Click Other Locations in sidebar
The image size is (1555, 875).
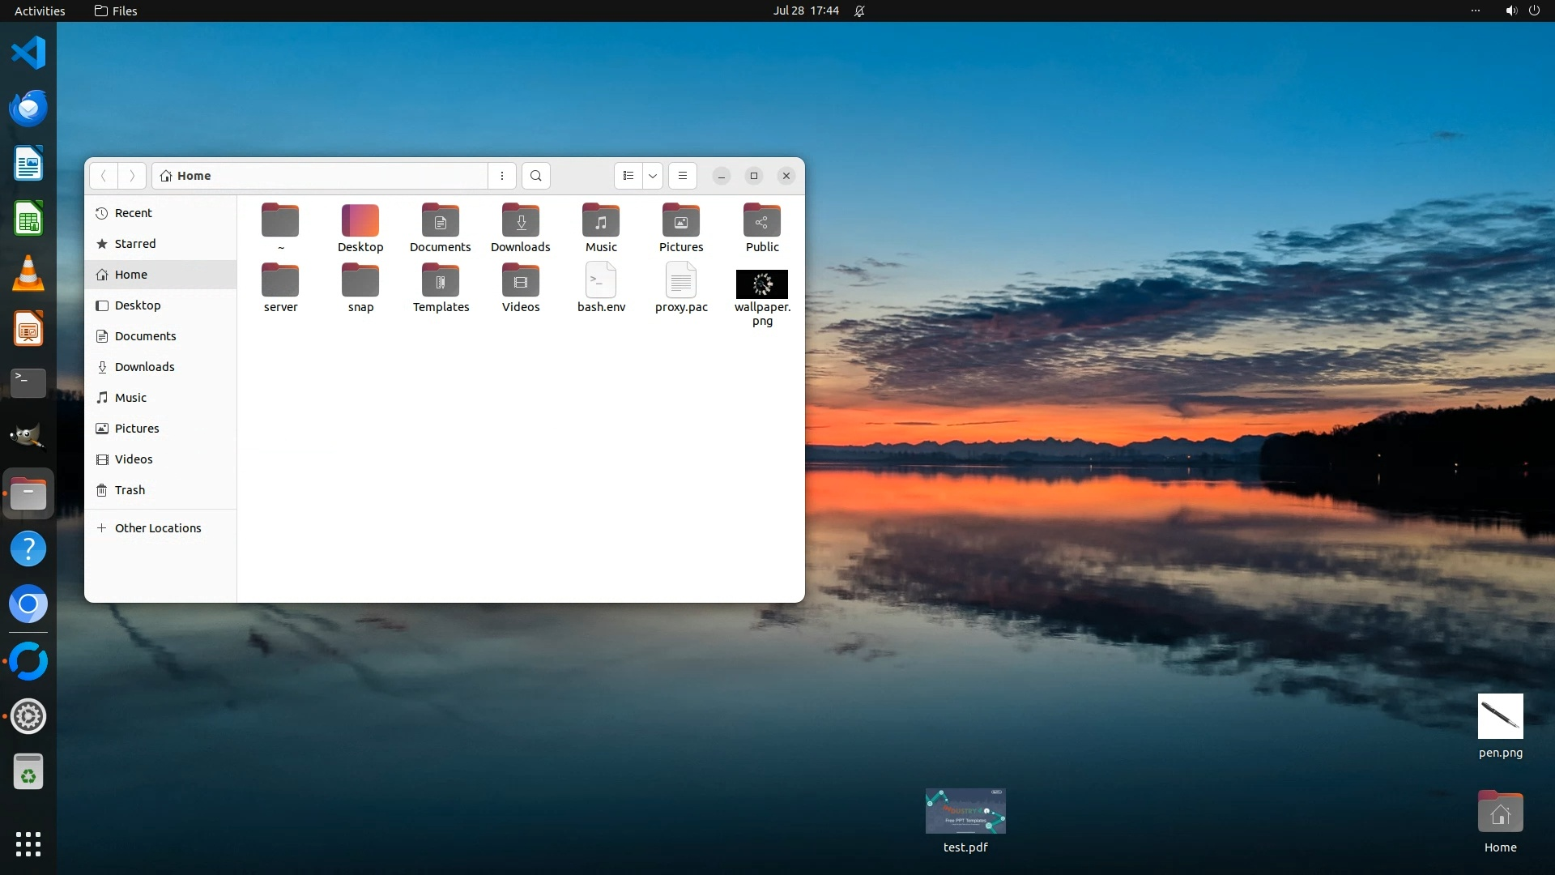click(158, 528)
